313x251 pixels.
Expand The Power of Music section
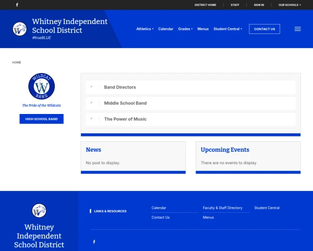(x=125, y=119)
